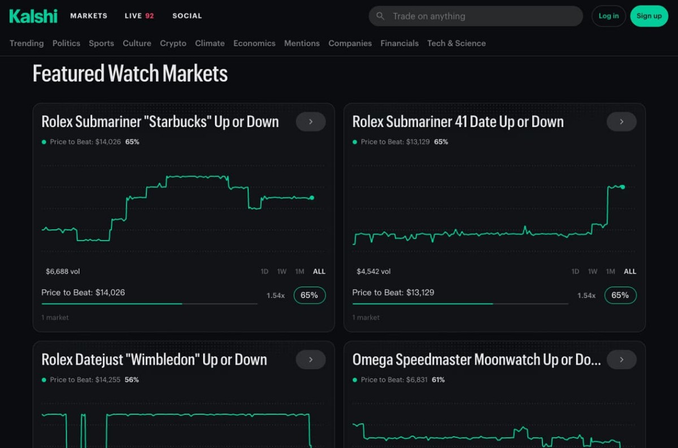
Task: Open Rolex Submariner Starbucks market arrow
Action: tap(311, 122)
